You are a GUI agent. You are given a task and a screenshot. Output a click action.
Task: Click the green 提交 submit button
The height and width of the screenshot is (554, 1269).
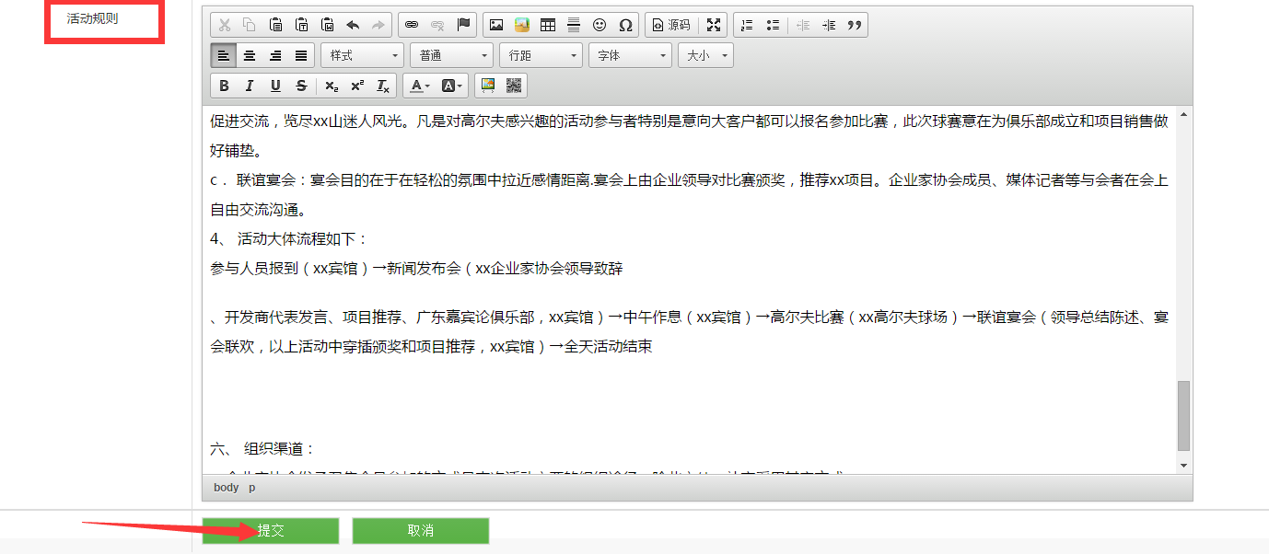coord(271,531)
